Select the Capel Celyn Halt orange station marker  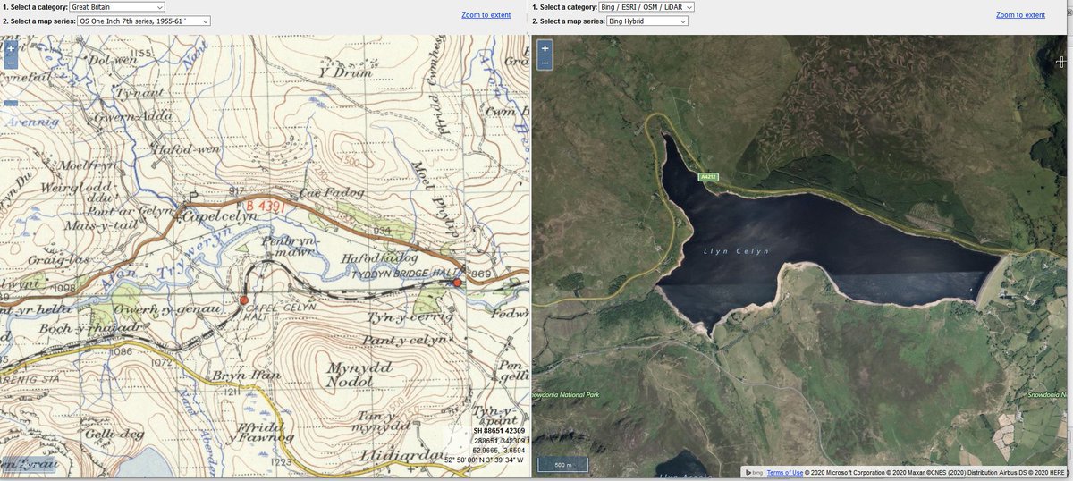pos(243,301)
